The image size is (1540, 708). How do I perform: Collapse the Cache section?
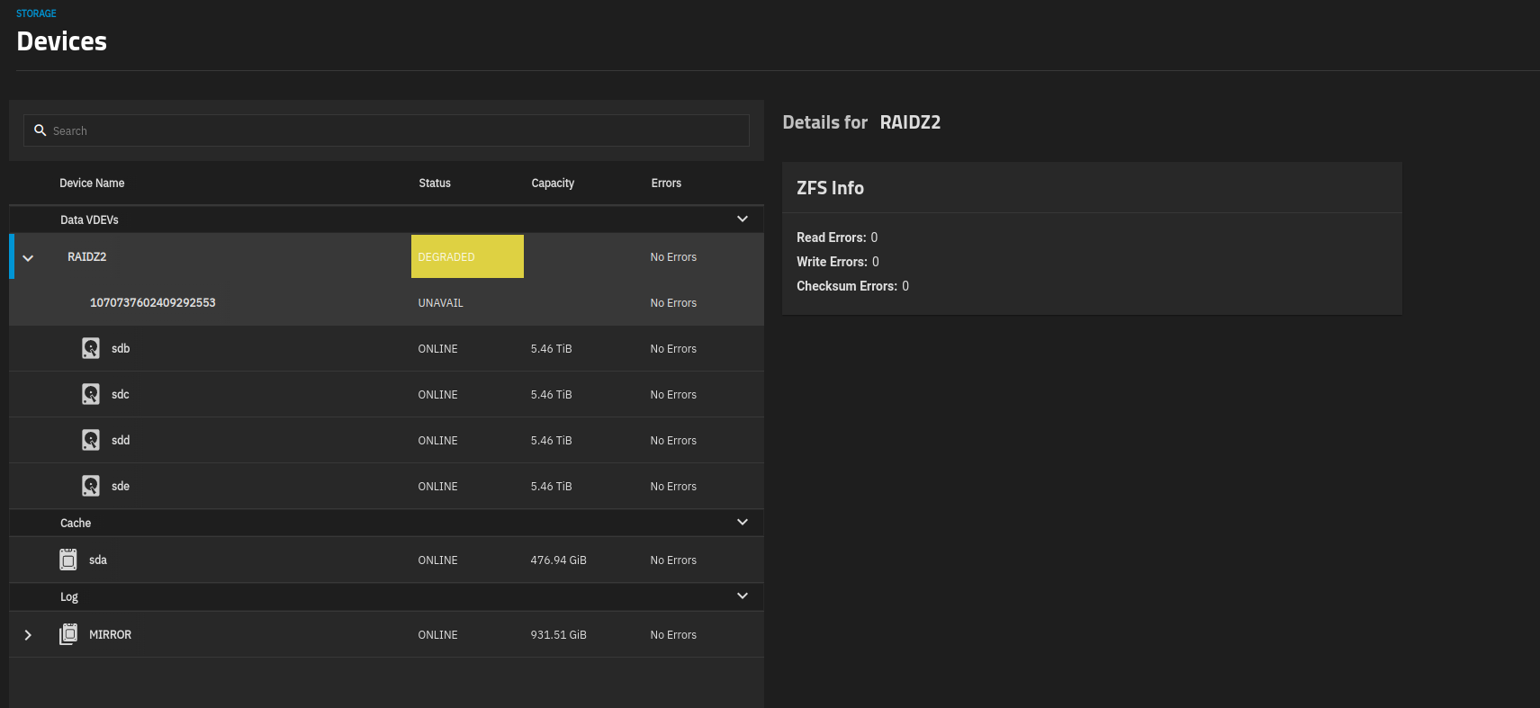pyautogui.click(x=743, y=522)
